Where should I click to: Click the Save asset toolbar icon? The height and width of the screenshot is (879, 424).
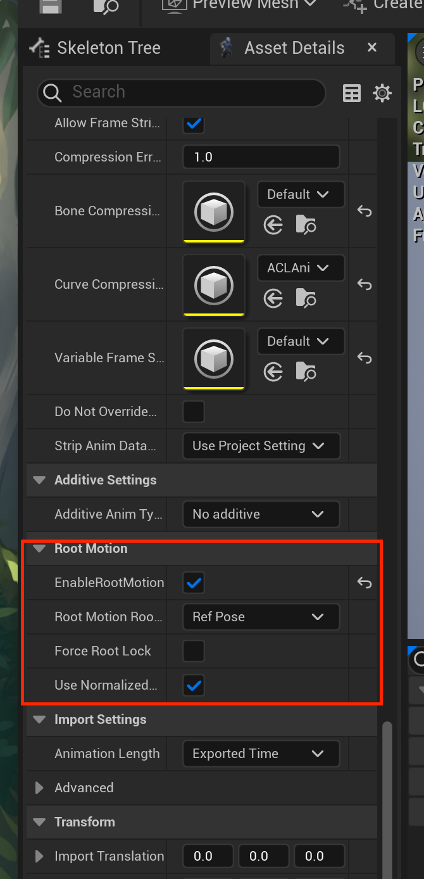[x=49, y=8]
